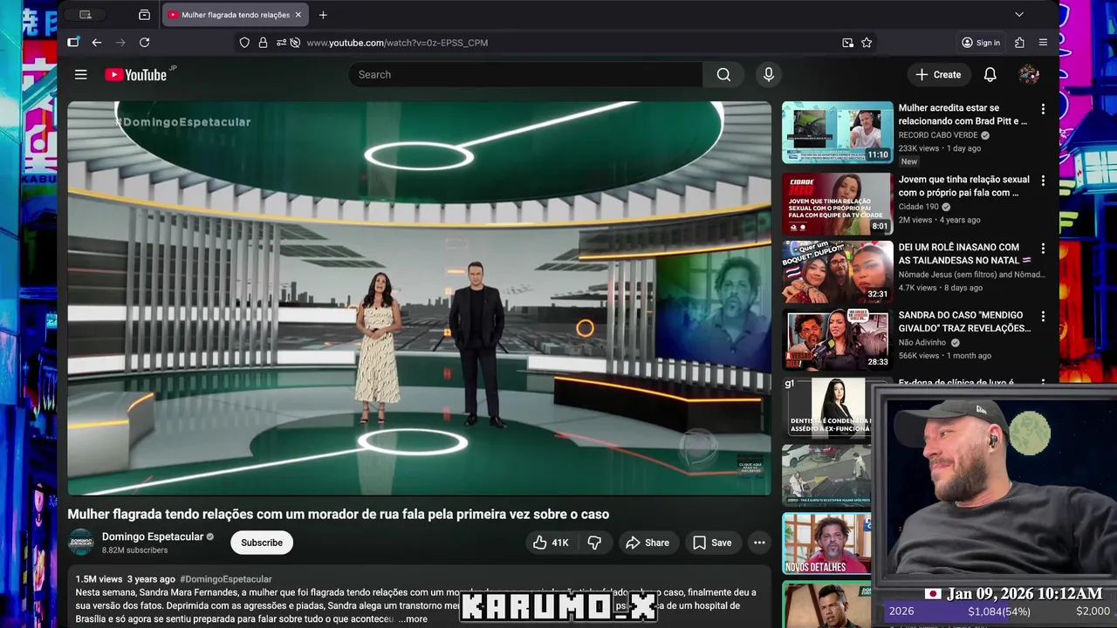
Task: Click the RECORD CABO VERDE channel name
Action: point(938,135)
